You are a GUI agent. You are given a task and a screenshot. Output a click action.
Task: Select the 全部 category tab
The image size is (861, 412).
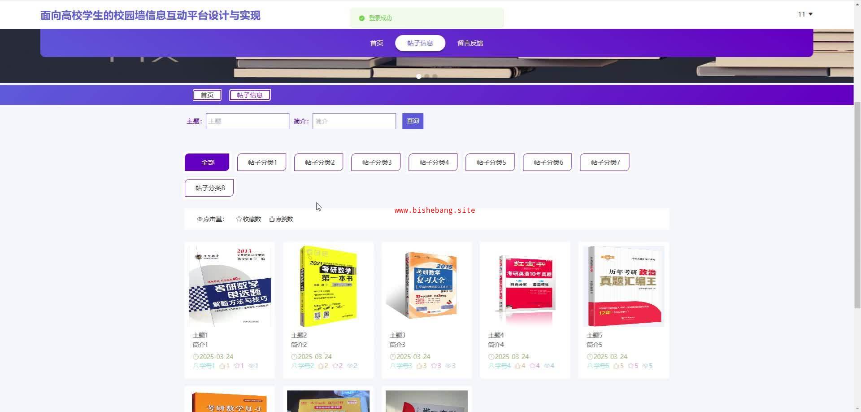click(207, 162)
